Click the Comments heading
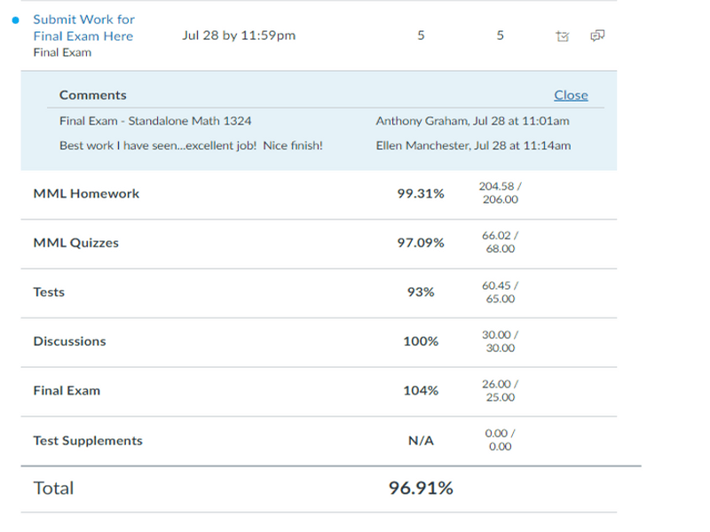The height and width of the screenshot is (532, 710). pyautogui.click(x=93, y=95)
